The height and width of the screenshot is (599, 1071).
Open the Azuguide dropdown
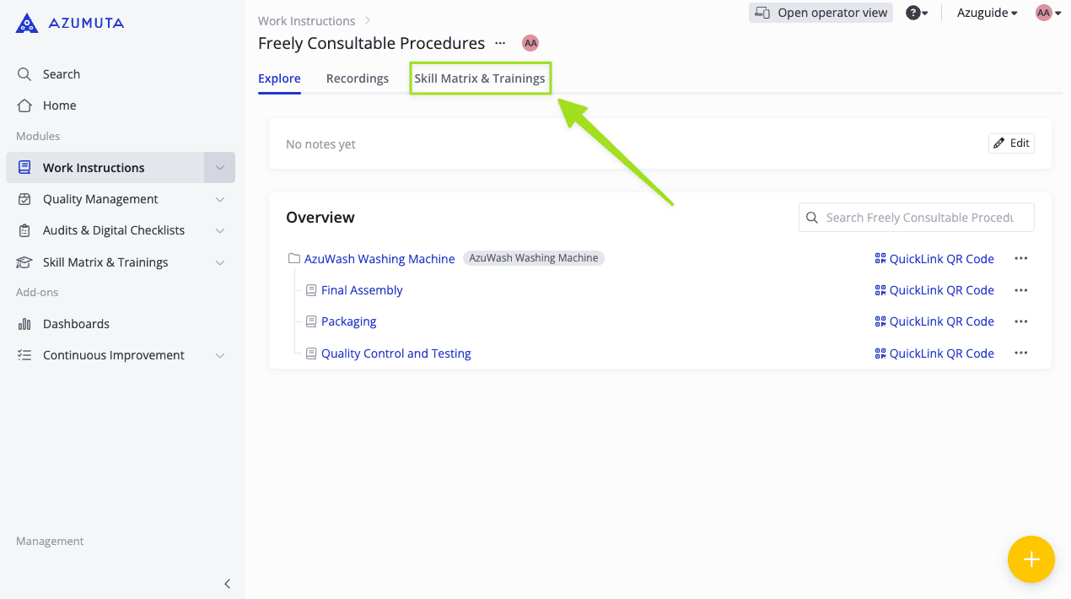[987, 13]
